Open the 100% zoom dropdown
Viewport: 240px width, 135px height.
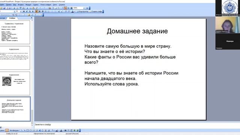point(84,8)
